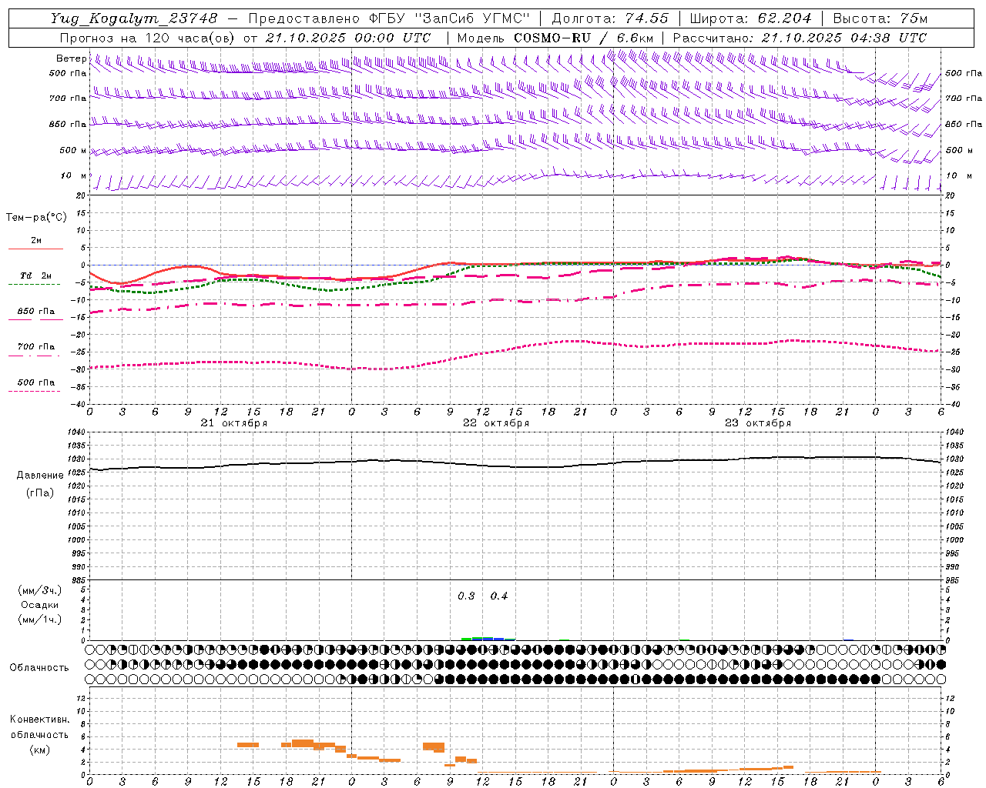Click the 'Тем-ра(°C)' temperature axis title
The height and width of the screenshot is (788, 986).
click(36, 218)
